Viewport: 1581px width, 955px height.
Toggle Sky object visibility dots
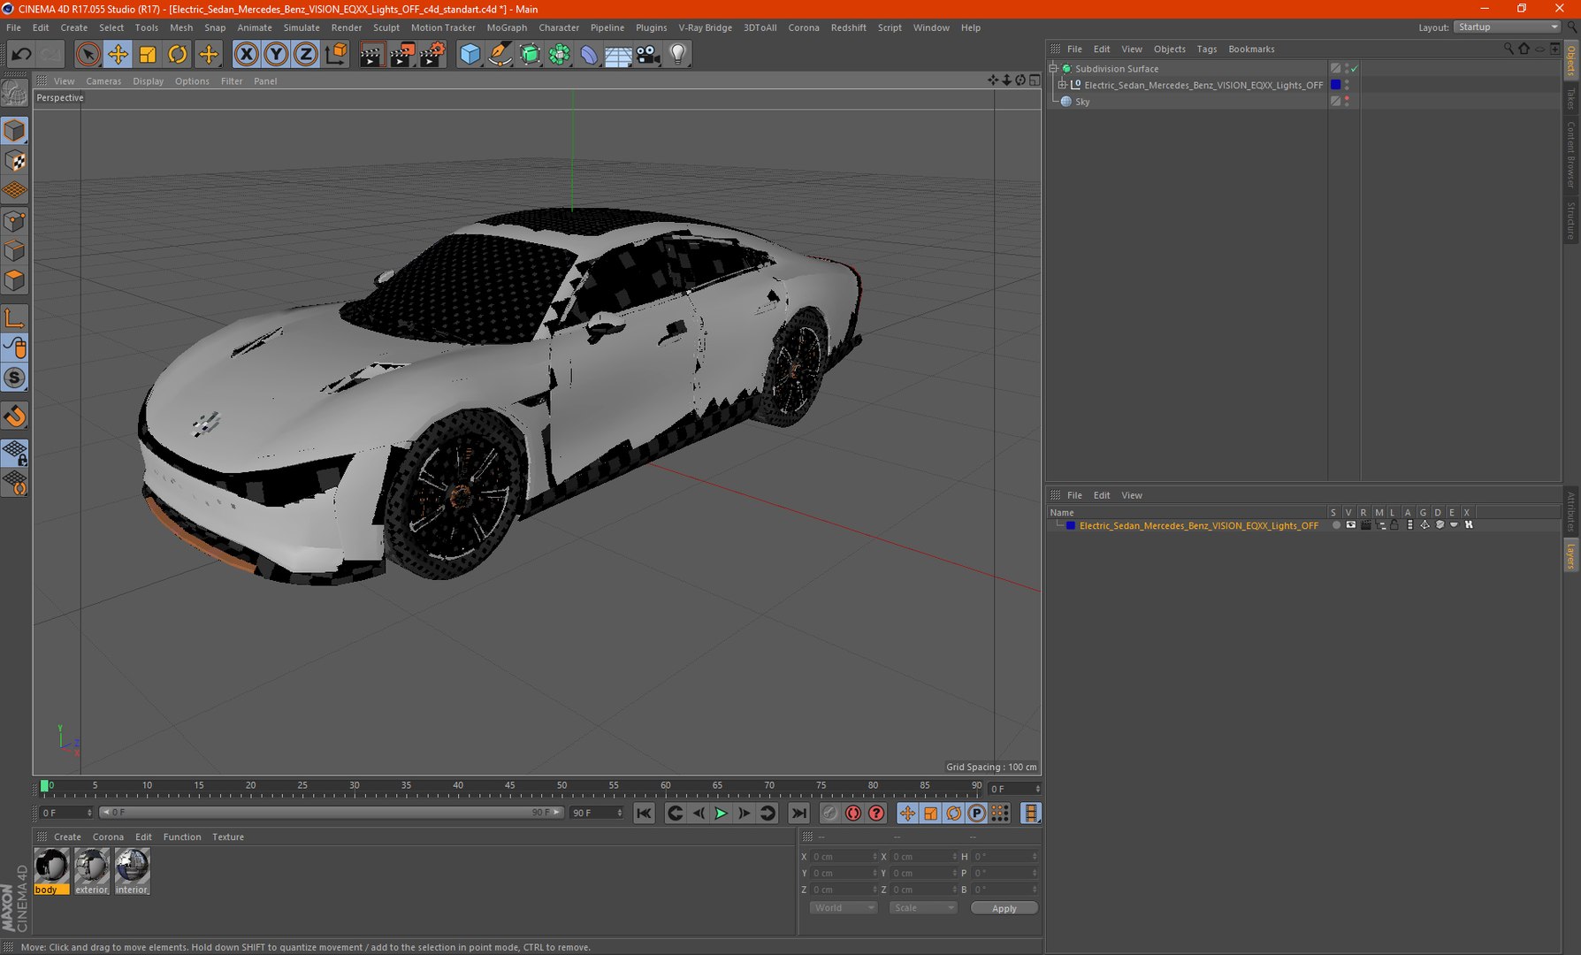1347,102
